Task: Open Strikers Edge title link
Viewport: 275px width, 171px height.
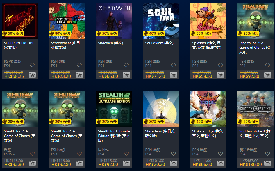Action: [x=208, y=134]
